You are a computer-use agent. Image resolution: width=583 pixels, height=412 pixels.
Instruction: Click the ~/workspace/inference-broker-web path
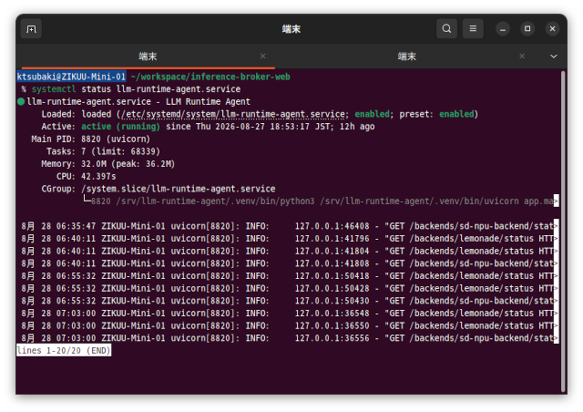pos(210,77)
